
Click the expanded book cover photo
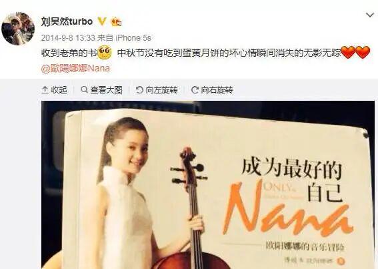pyautogui.click(x=208, y=185)
